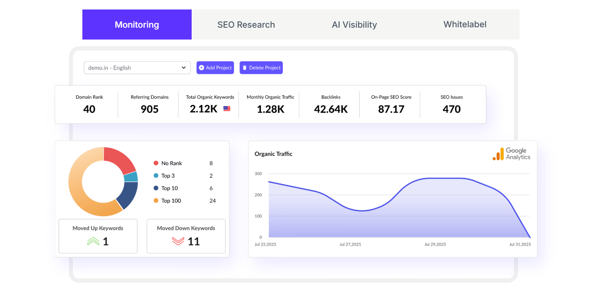Select the Domain Rank value 40
Viewport: 592px width, 291px height.
(89, 109)
